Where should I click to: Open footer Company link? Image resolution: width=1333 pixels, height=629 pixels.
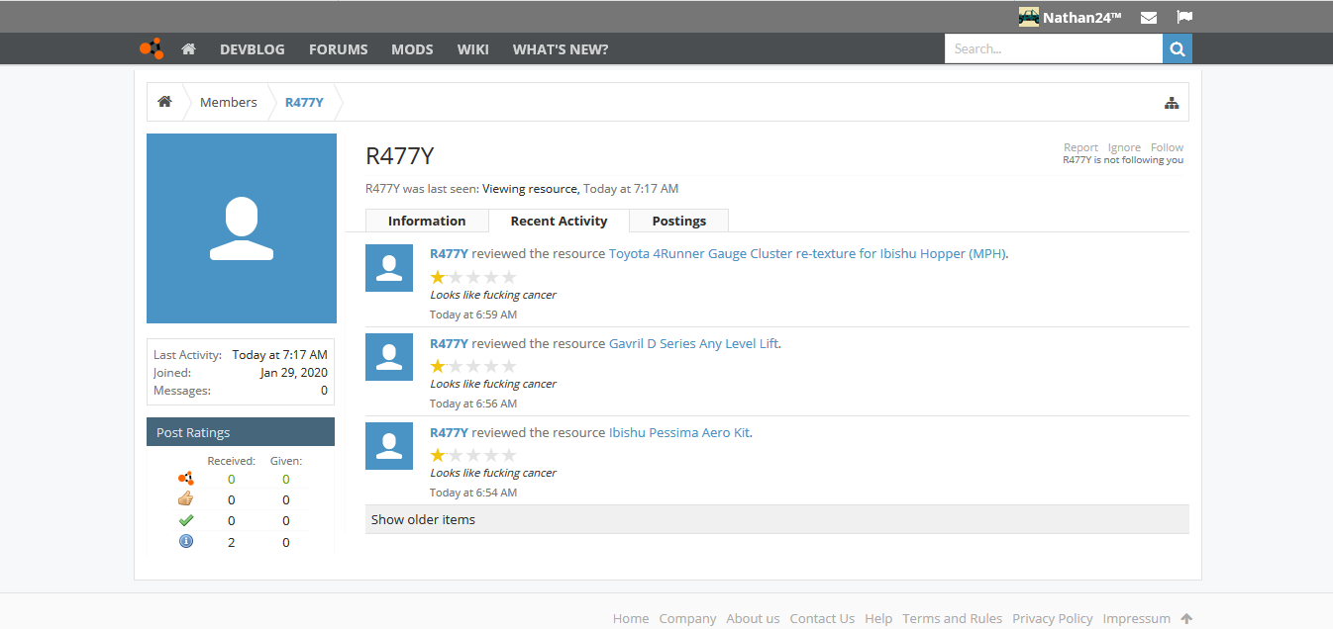[x=687, y=618]
